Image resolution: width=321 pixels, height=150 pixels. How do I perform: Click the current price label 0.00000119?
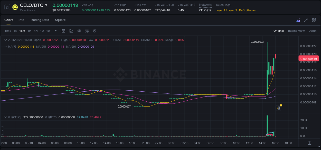pyautogui.click(x=308, y=58)
